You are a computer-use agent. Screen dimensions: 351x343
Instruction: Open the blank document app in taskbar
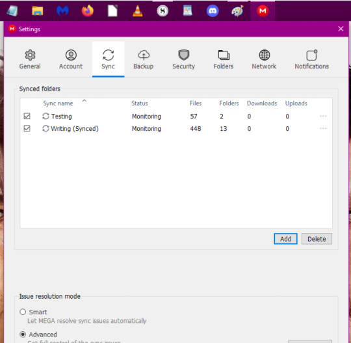(112, 10)
